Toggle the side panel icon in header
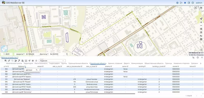 (x=189, y=3)
